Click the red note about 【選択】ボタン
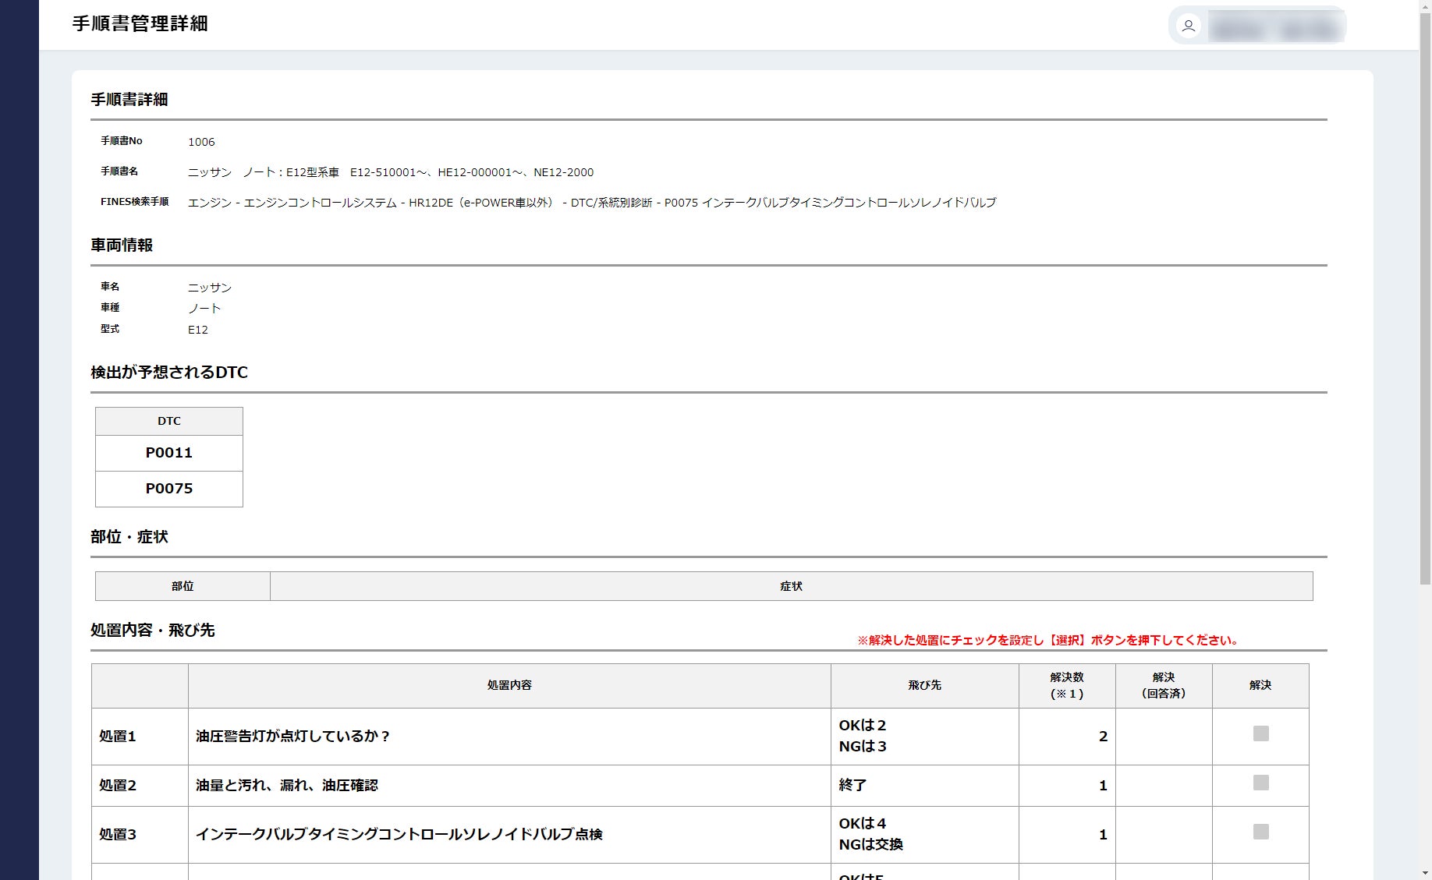1432x880 pixels. (1048, 641)
